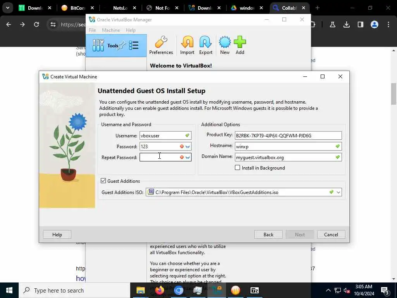Image resolution: width=397 pixels, height=298 pixels.
Task: Reveal the Repeat Password with eye icon
Action: click(x=188, y=158)
